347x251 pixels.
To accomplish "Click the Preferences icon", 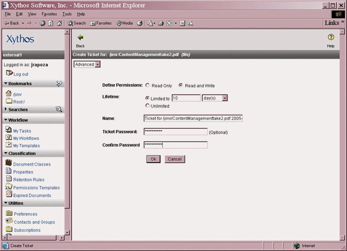I will pyautogui.click(x=9, y=213).
